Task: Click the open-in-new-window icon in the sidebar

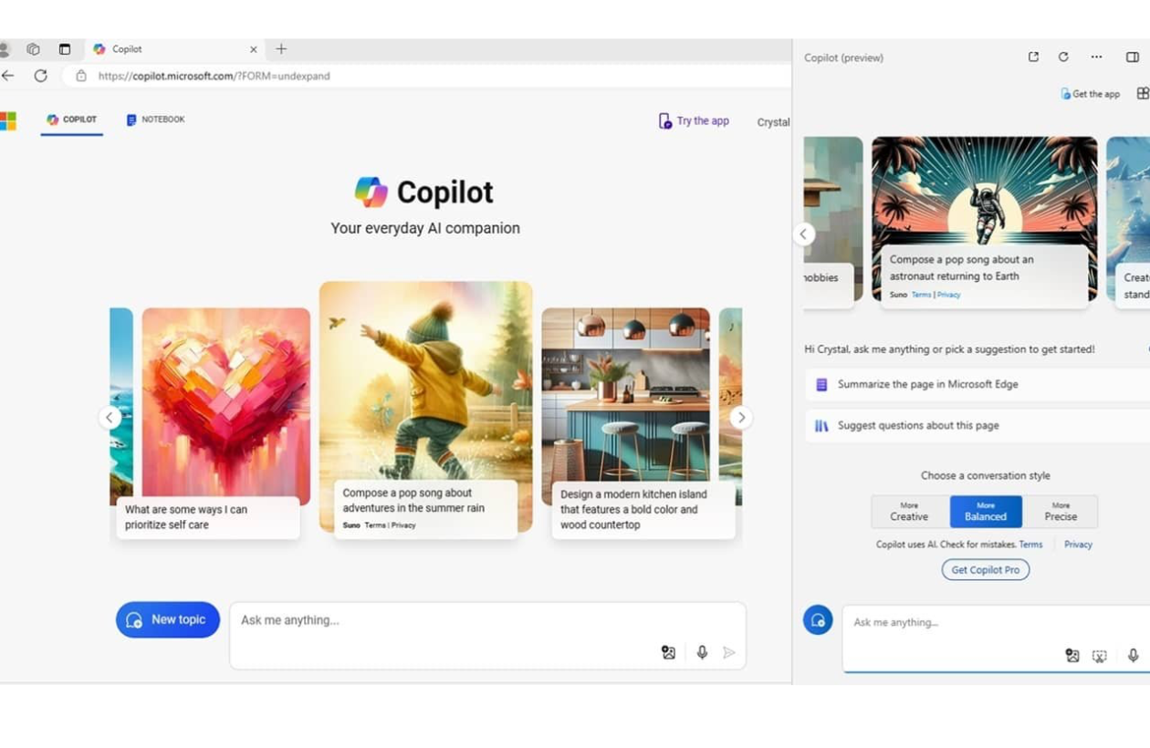Action: coord(1032,57)
